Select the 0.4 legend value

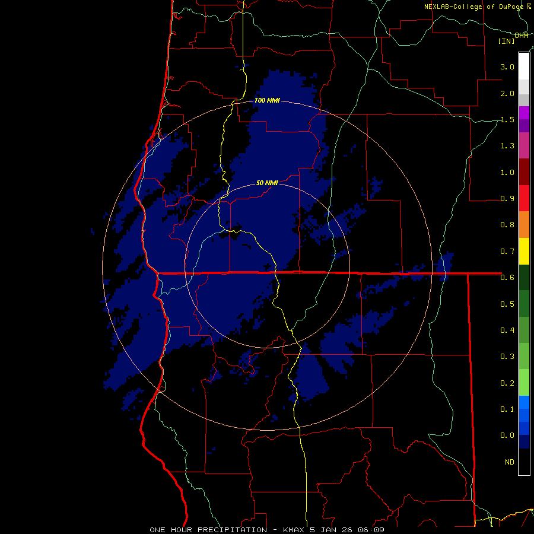[507, 330]
